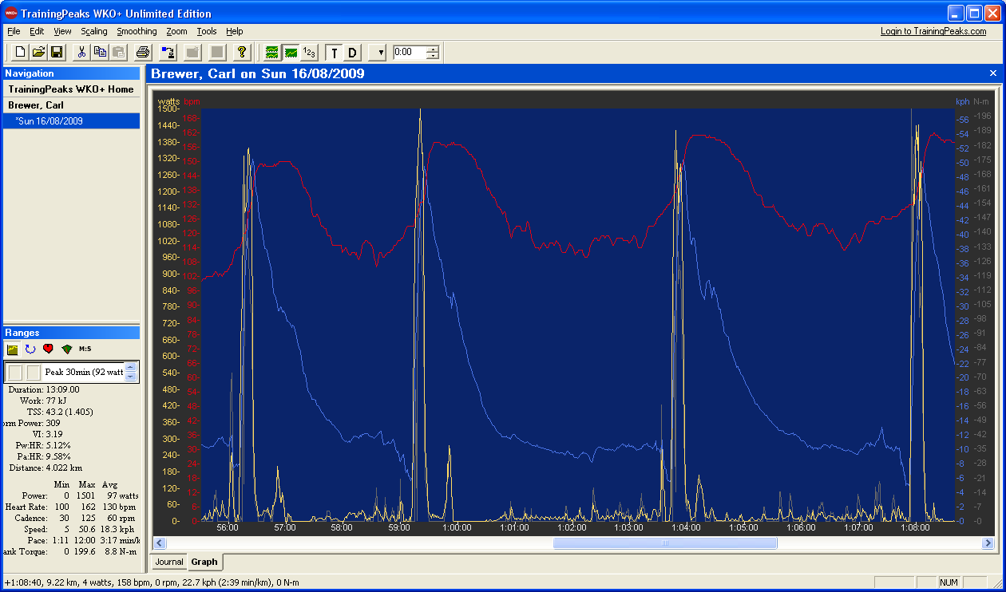Image resolution: width=1006 pixels, height=592 pixels.
Task: Open the View menu
Action: click(62, 31)
